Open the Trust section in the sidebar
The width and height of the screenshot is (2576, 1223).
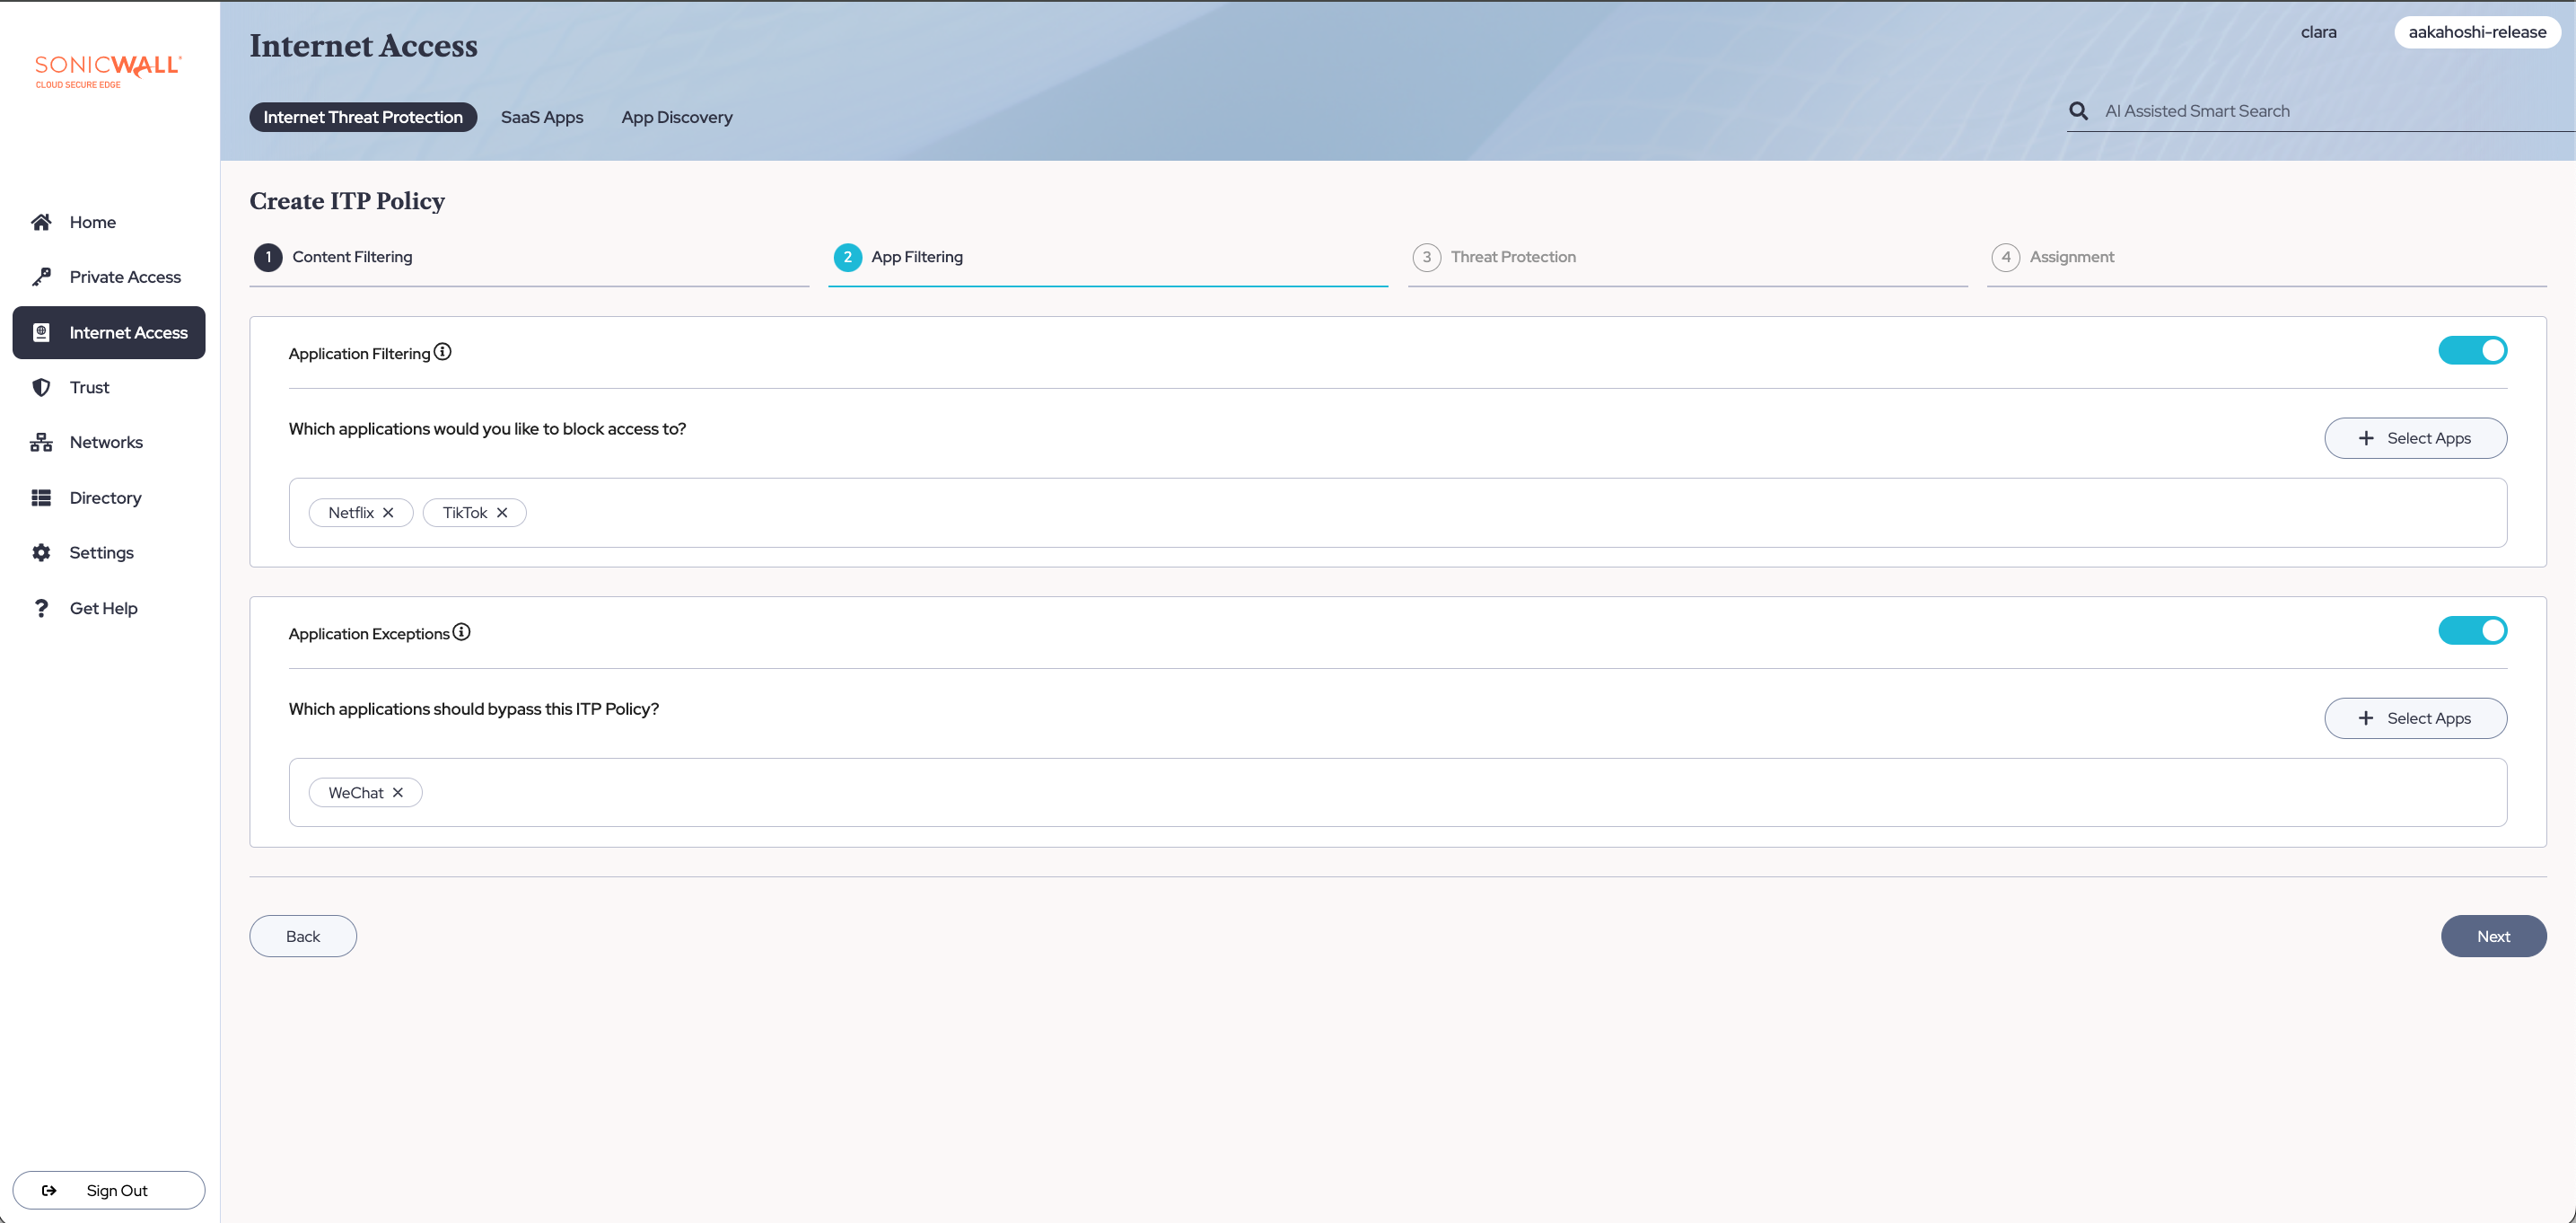(89, 387)
